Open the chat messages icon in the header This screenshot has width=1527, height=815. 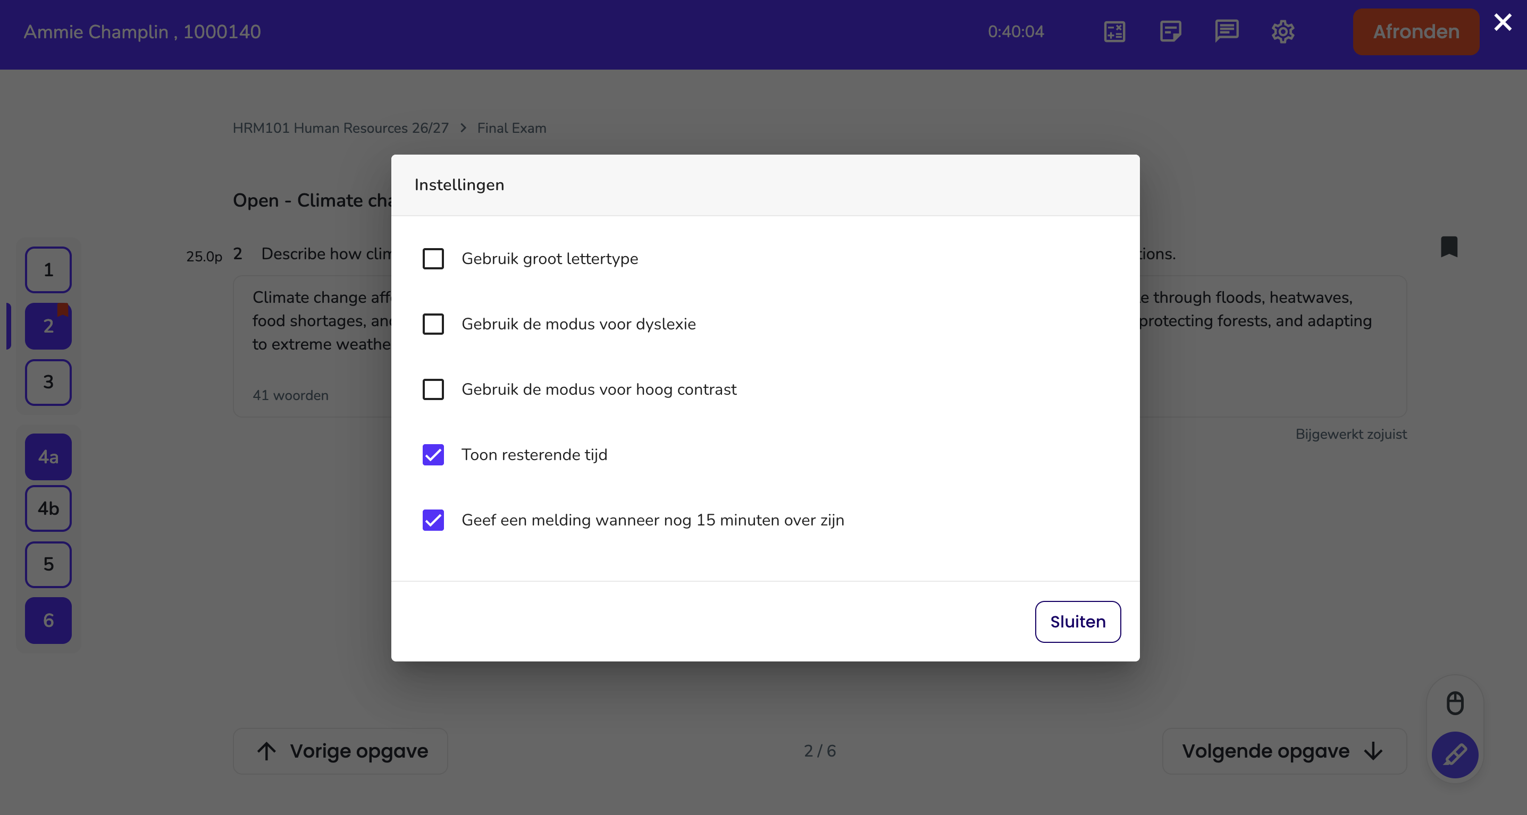[x=1227, y=31]
